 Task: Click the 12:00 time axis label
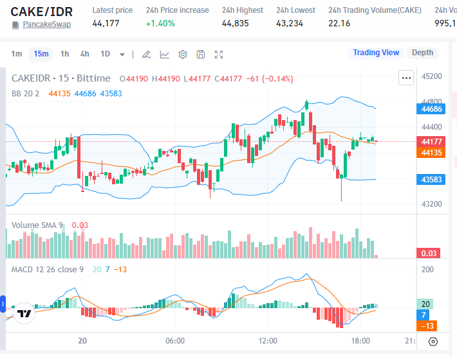click(x=268, y=341)
